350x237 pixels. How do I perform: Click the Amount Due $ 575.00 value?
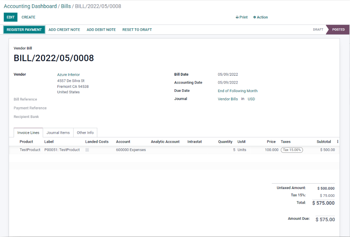(325, 219)
